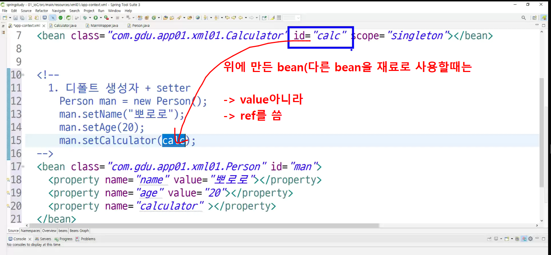Open the Search menu
The width and height of the screenshot is (551, 255).
click(75, 11)
